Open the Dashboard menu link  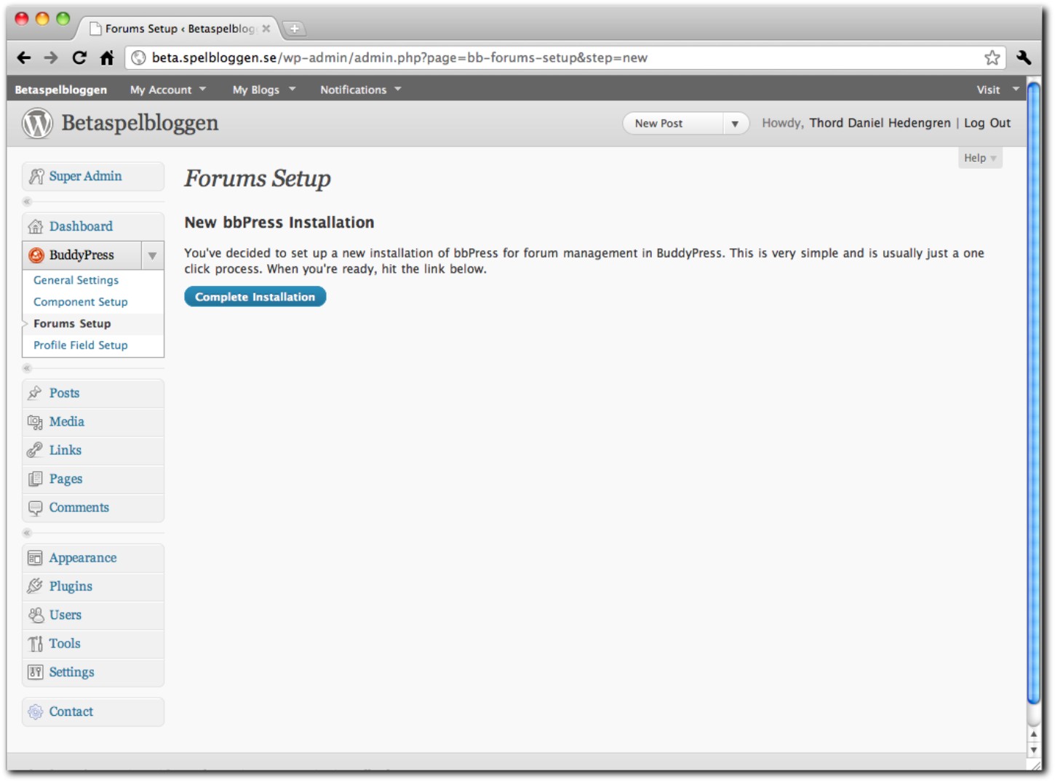tap(81, 226)
